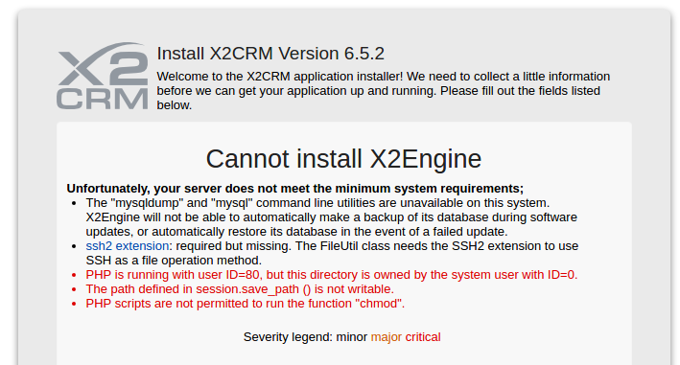Click the chmod function not permitted error

click(245, 304)
